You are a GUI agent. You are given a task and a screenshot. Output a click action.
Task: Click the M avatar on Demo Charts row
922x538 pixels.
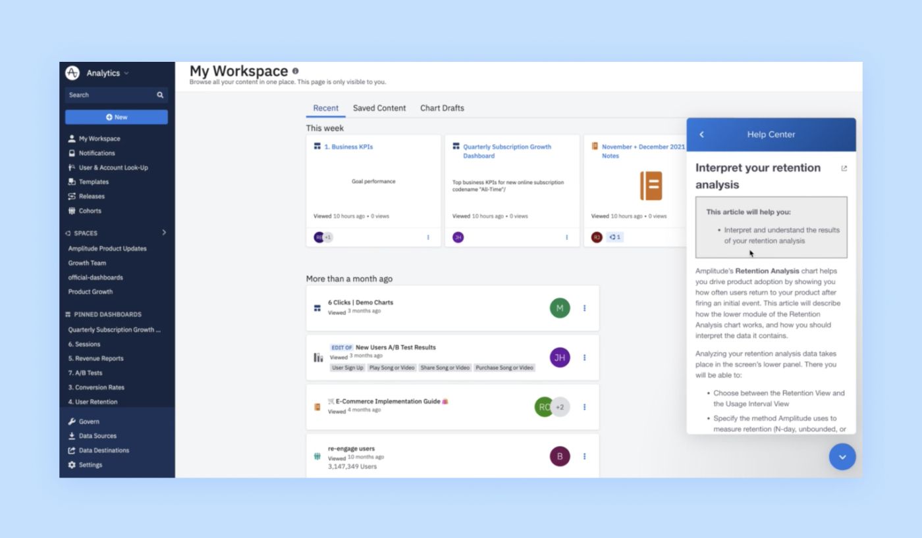(x=560, y=308)
